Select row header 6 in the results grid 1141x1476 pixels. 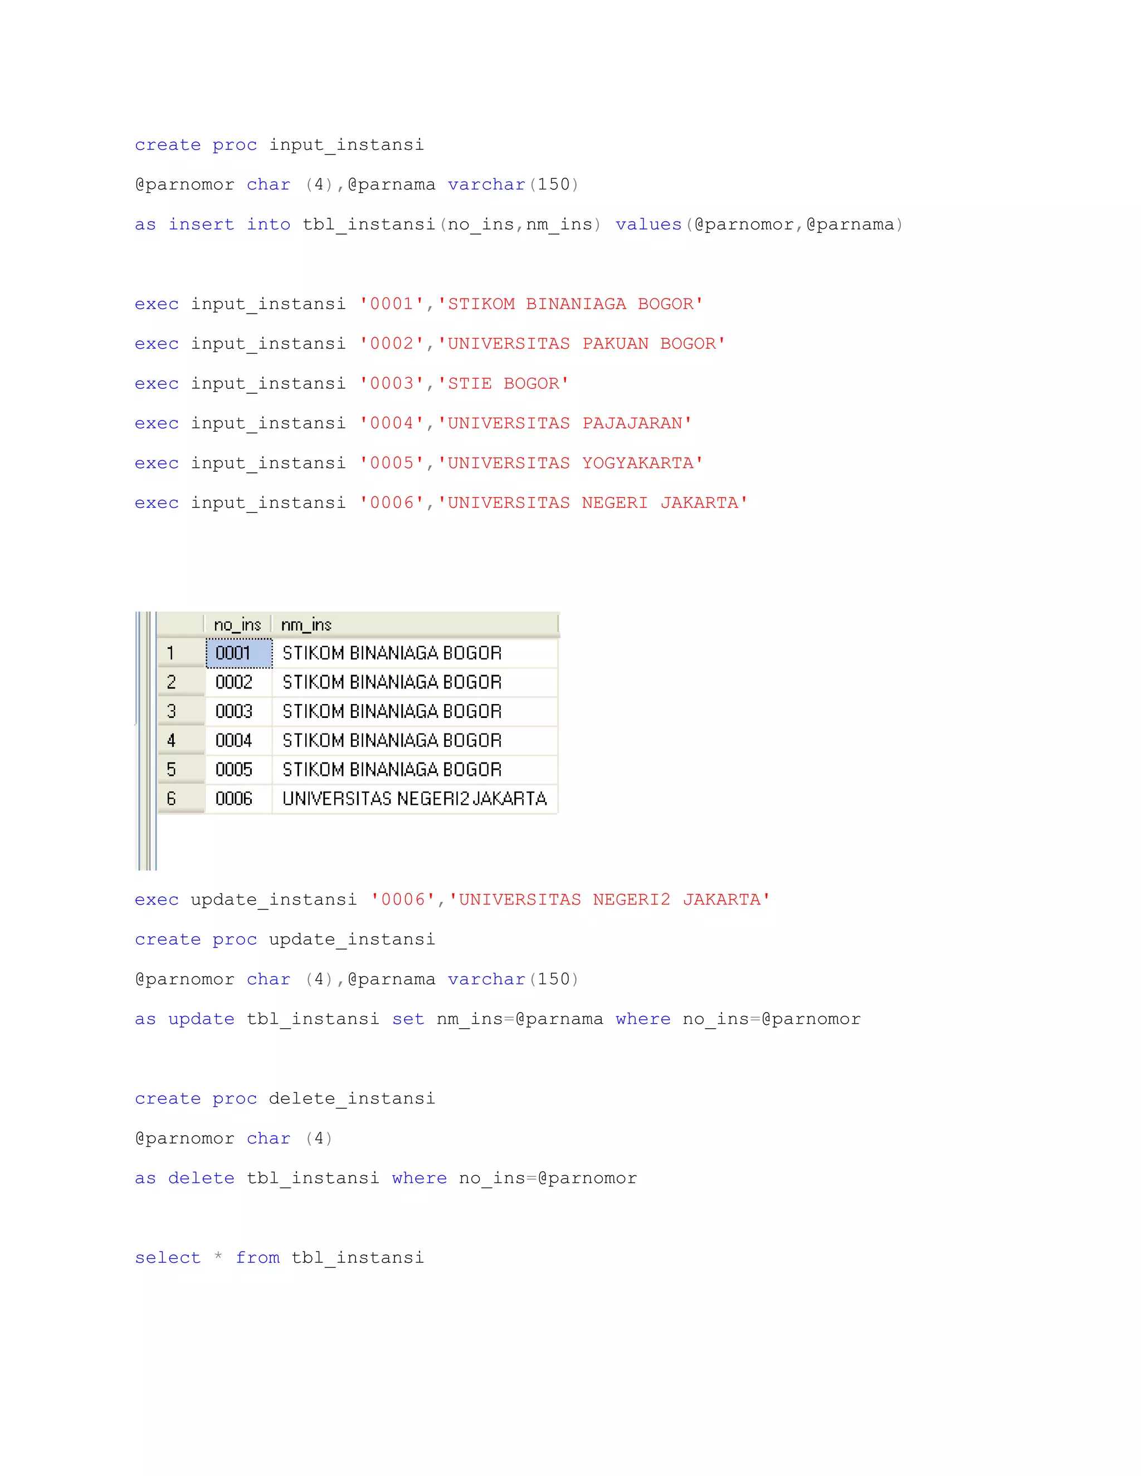(x=181, y=799)
